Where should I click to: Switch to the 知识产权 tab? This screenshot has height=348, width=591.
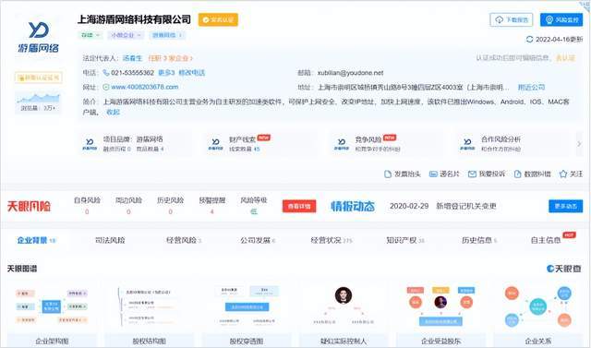[405, 240]
